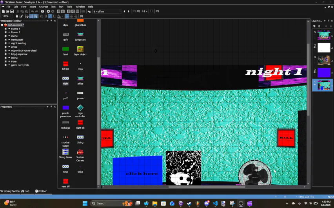Image resolution: width=334 pixels, height=208 pixels.
Task: Select the 'jumpscare' object icon
Action: pyautogui.click(x=80, y=34)
